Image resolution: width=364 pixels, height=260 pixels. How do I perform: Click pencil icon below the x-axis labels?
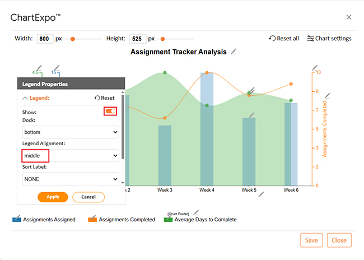(x=261, y=194)
